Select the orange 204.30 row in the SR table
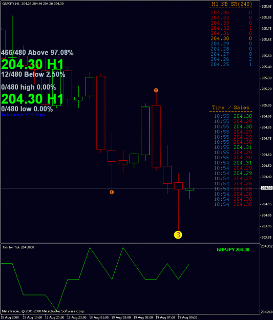Screen dimensions: 273x320 coord(231,38)
